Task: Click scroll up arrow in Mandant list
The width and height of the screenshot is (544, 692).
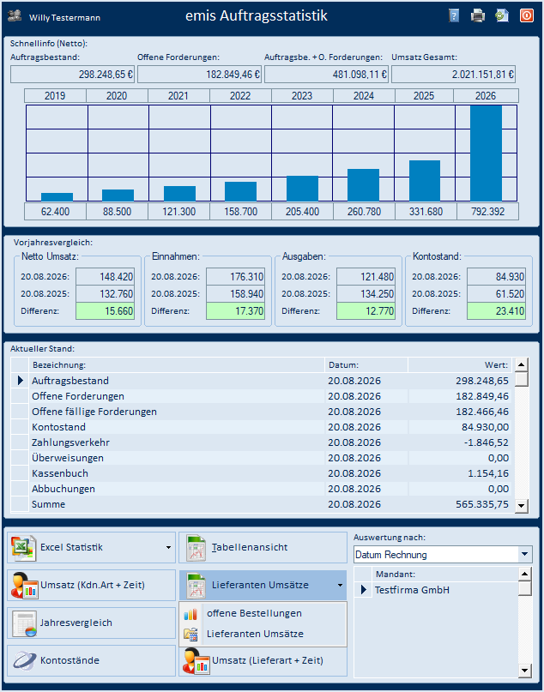Action: (524, 574)
